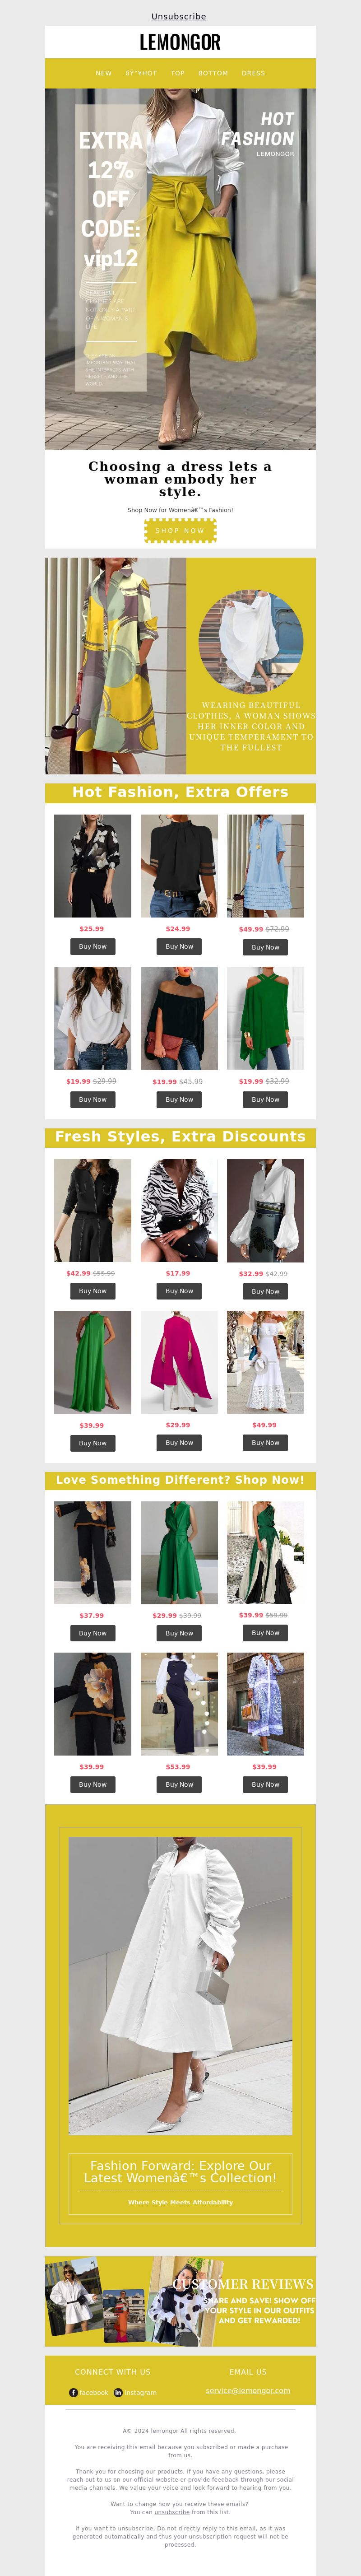Viewport: 361px width, 2576px height.
Task: Click the Unsubscribe link at top
Action: click(179, 16)
